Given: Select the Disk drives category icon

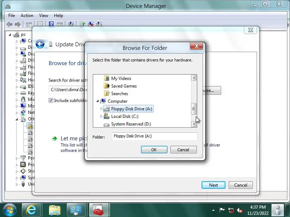Looking at the screenshot, I should point(23,48).
